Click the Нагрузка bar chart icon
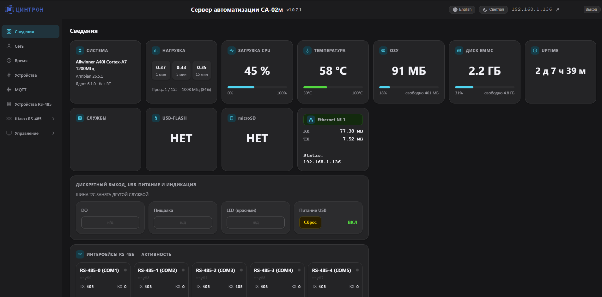This screenshot has width=602, height=297. point(156,50)
